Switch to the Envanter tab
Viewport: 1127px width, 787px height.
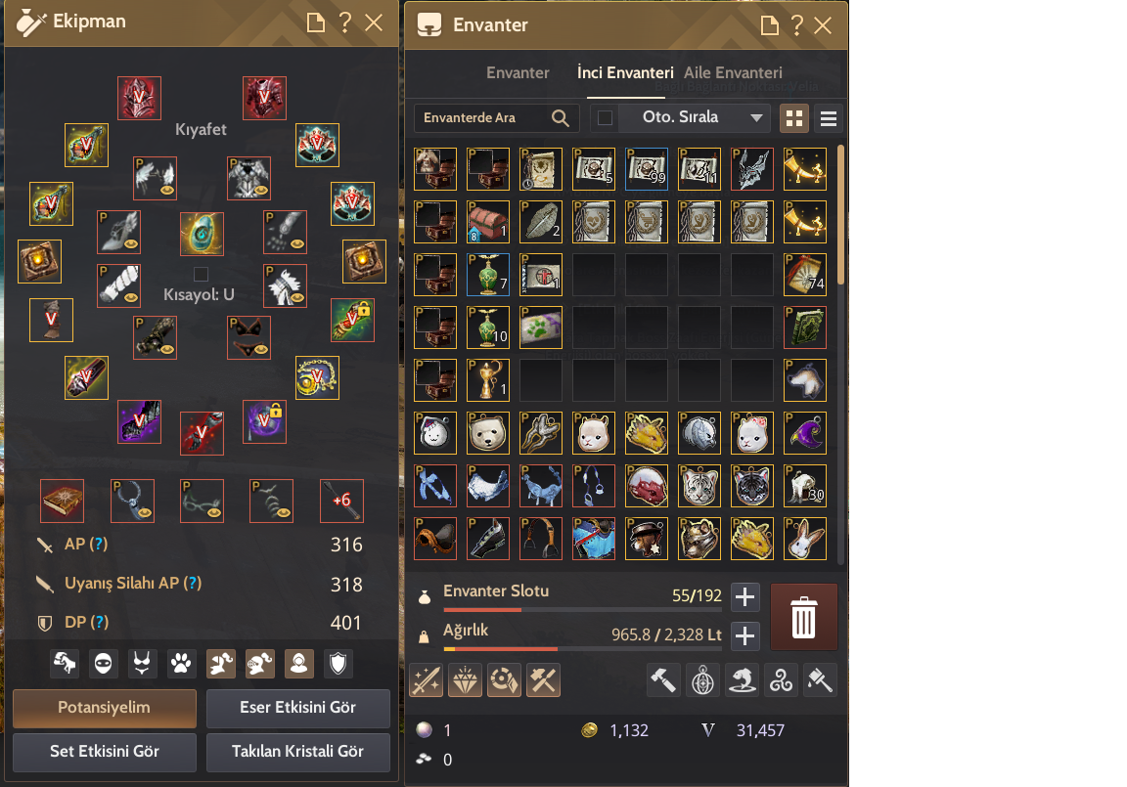(518, 72)
